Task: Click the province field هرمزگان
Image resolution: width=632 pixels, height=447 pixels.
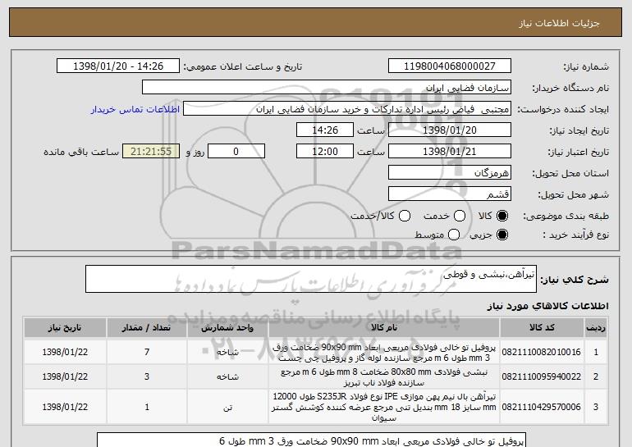Action: click(x=450, y=173)
